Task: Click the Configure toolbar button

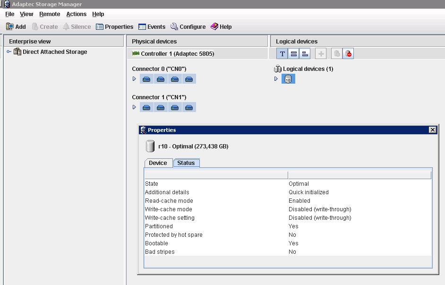Action: (188, 27)
